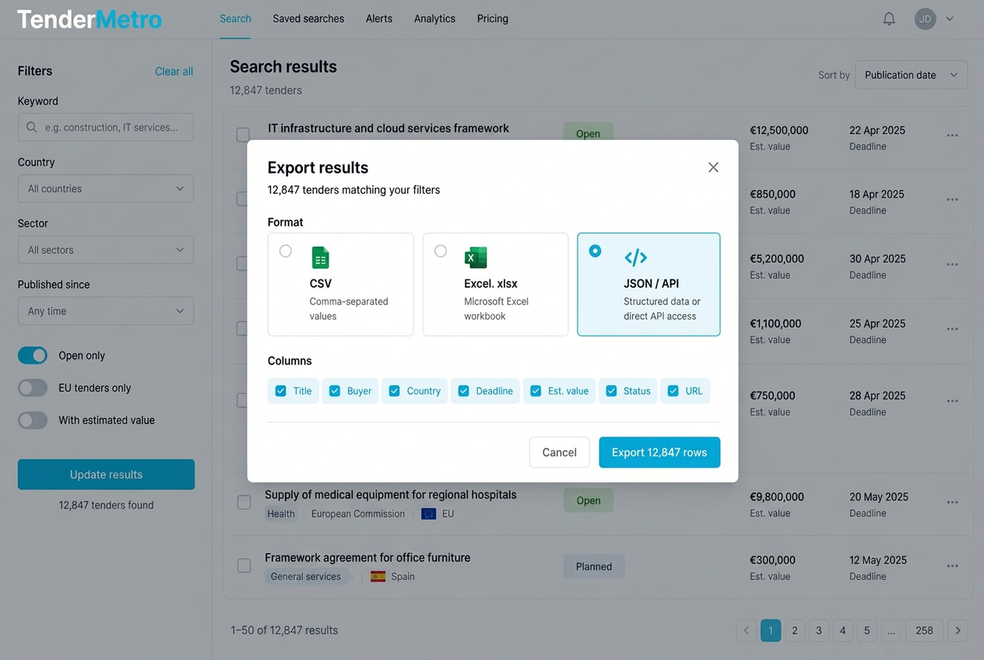Click the Clear all link
The width and height of the screenshot is (984, 660).
(x=174, y=72)
